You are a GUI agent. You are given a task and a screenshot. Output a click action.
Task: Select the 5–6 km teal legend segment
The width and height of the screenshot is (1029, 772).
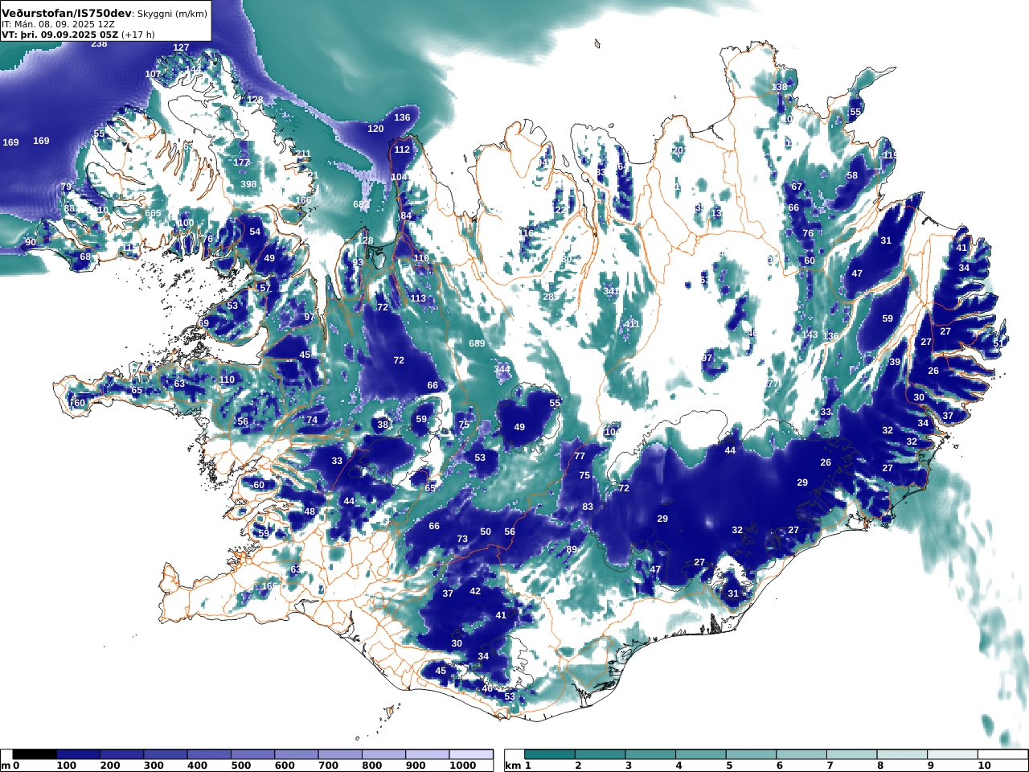[751, 754]
